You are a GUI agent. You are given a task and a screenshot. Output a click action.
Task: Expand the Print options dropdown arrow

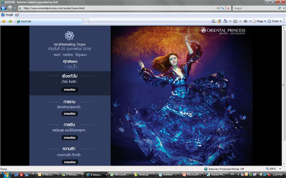(250, 21)
